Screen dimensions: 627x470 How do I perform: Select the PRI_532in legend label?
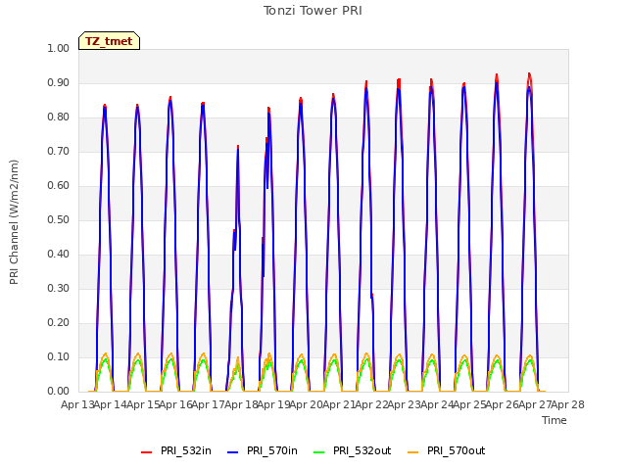186,450
